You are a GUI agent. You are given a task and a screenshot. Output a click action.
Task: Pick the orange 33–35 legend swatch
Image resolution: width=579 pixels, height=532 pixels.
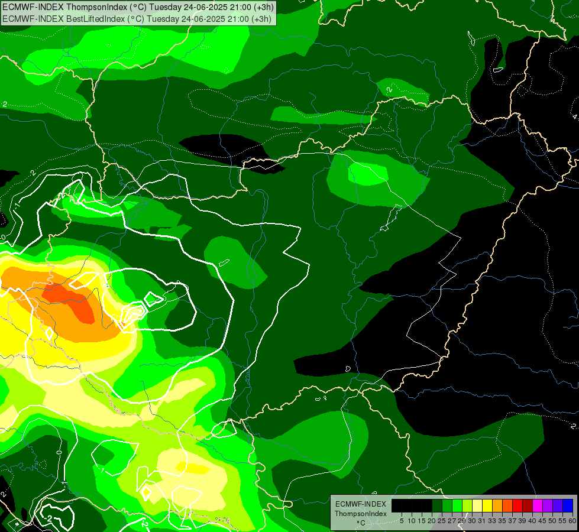(x=497, y=505)
